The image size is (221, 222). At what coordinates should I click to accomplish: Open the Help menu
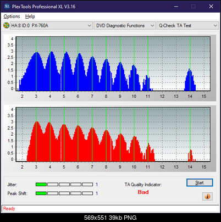pyautogui.click(x=30, y=16)
